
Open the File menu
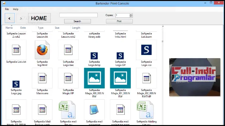[7, 9]
